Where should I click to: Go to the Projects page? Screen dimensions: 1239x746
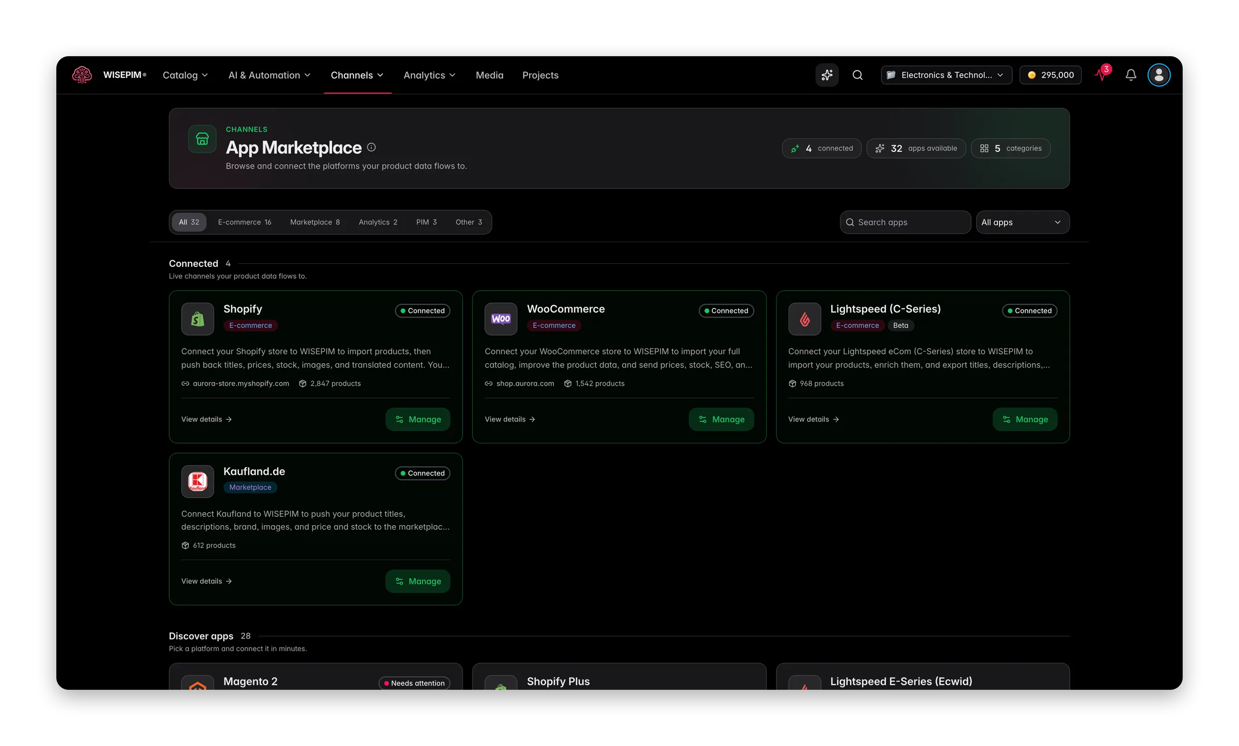tap(540, 75)
